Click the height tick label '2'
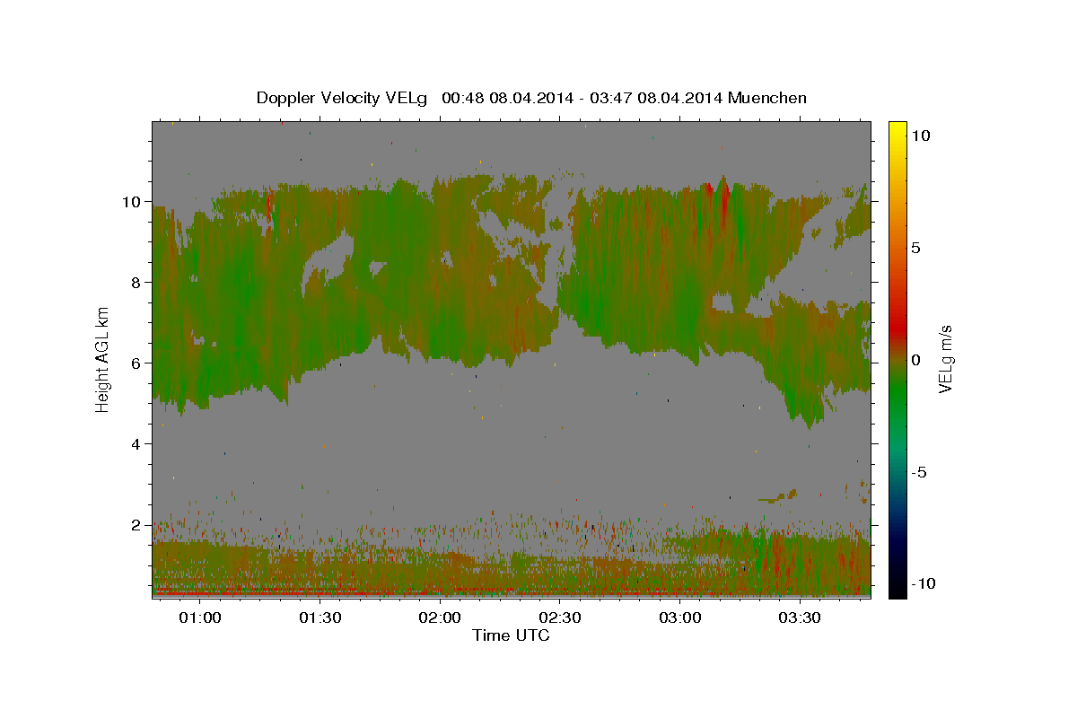This screenshot has width=1077, height=718. point(136,525)
